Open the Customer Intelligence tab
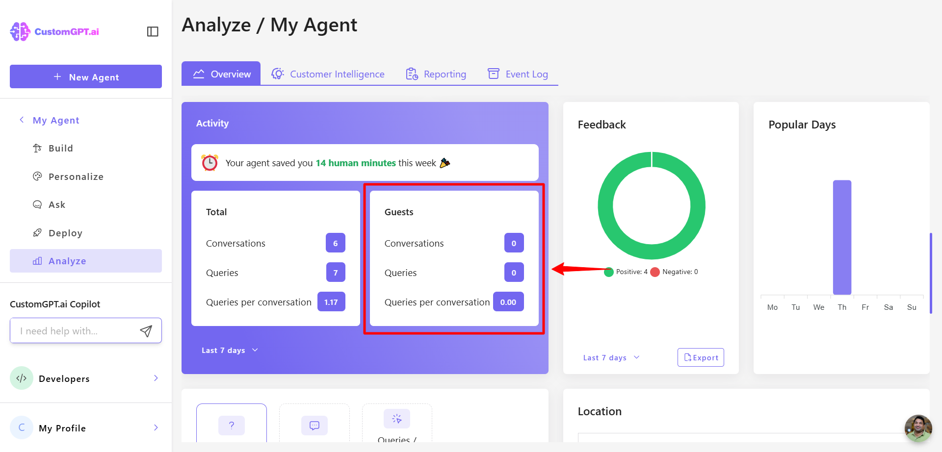Screen dimensions: 942x452 coord(328,74)
